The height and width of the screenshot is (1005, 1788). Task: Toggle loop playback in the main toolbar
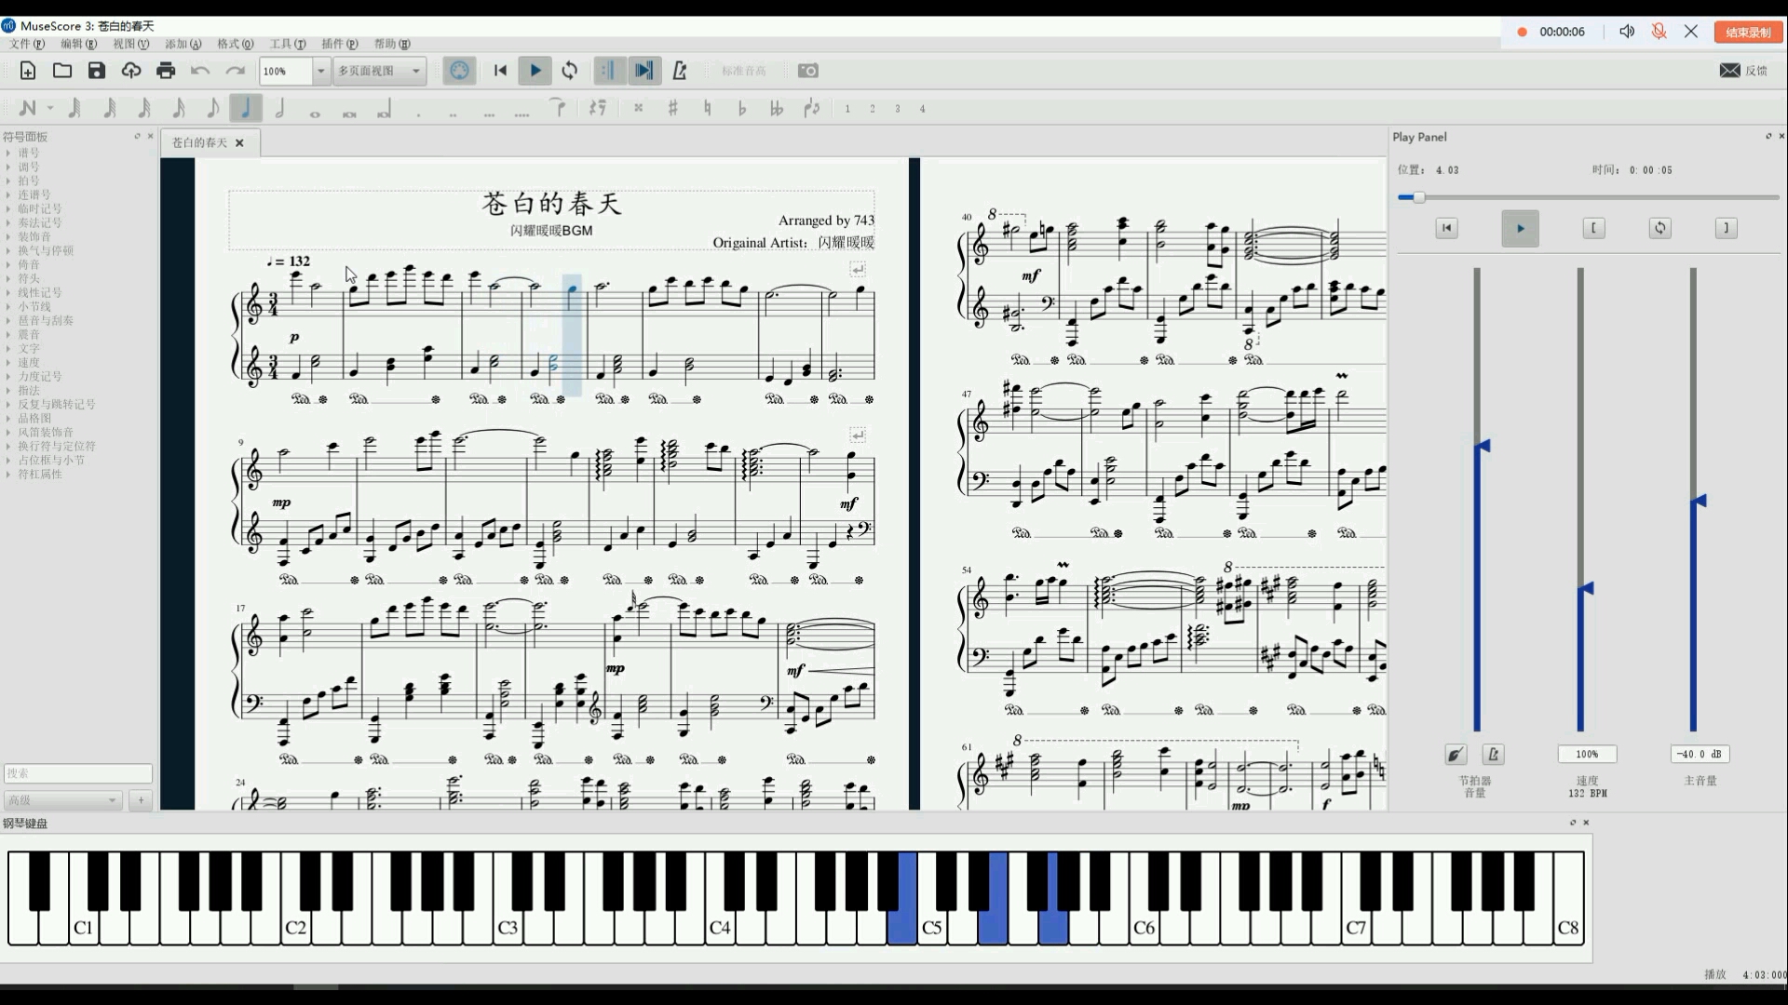(x=570, y=71)
